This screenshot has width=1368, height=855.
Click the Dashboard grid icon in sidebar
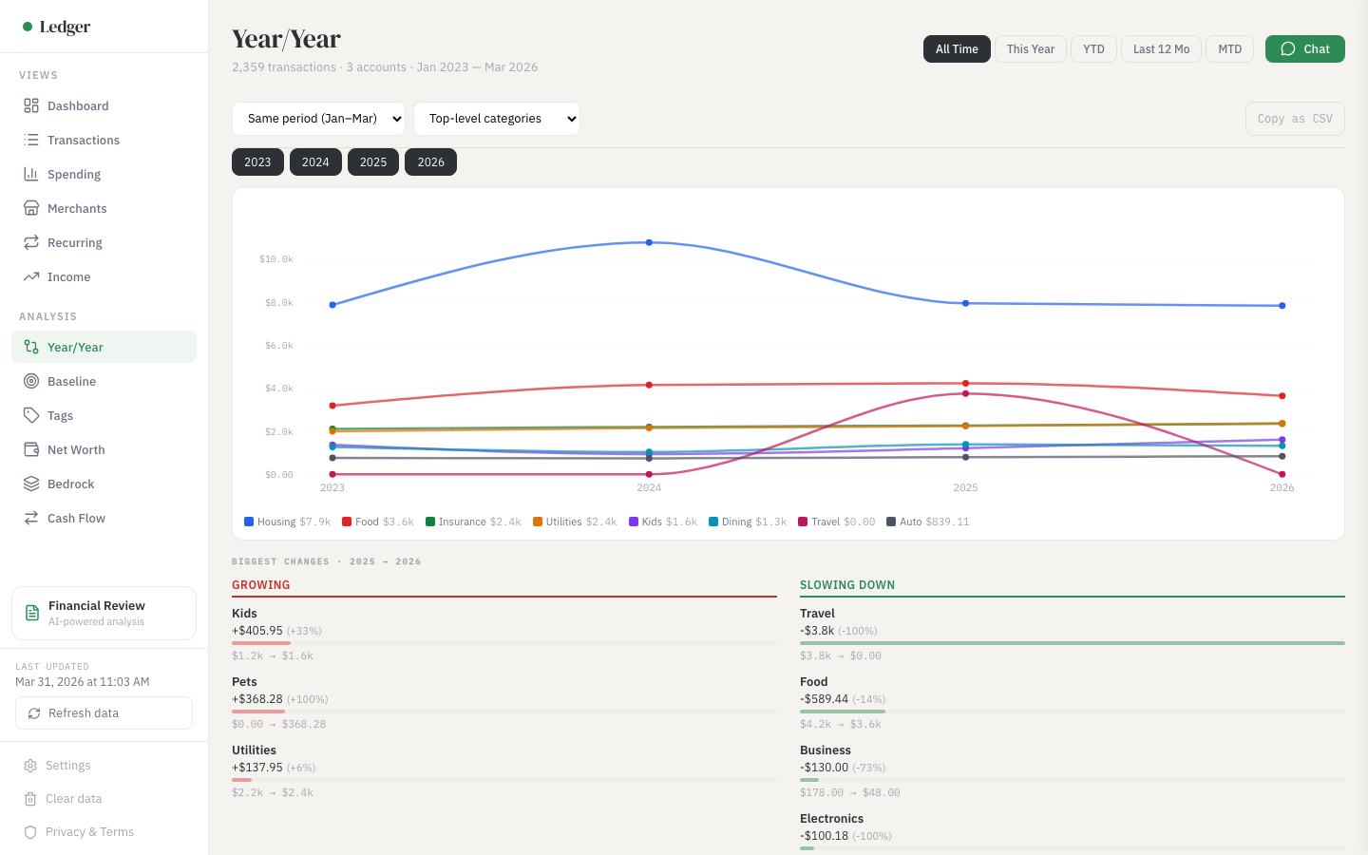[x=31, y=105]
